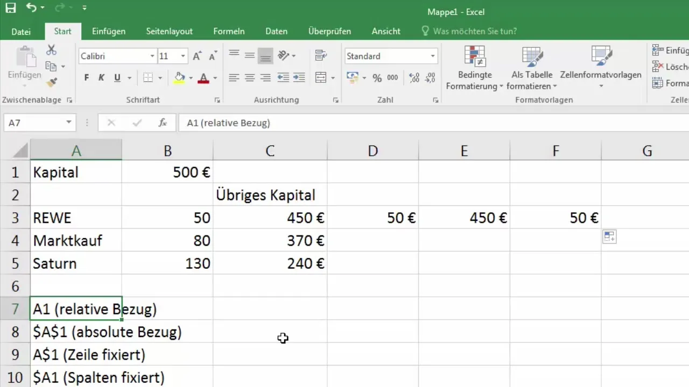Align text to bottom of cell
The height and width of the screenshot is (387, 689).
pyautogui.click(x=265, y=55)
